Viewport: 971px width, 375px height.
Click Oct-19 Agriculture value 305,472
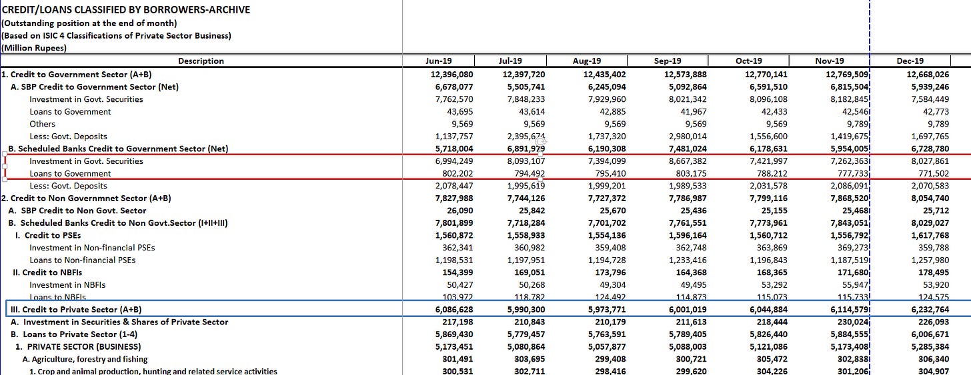pos(773,359)
